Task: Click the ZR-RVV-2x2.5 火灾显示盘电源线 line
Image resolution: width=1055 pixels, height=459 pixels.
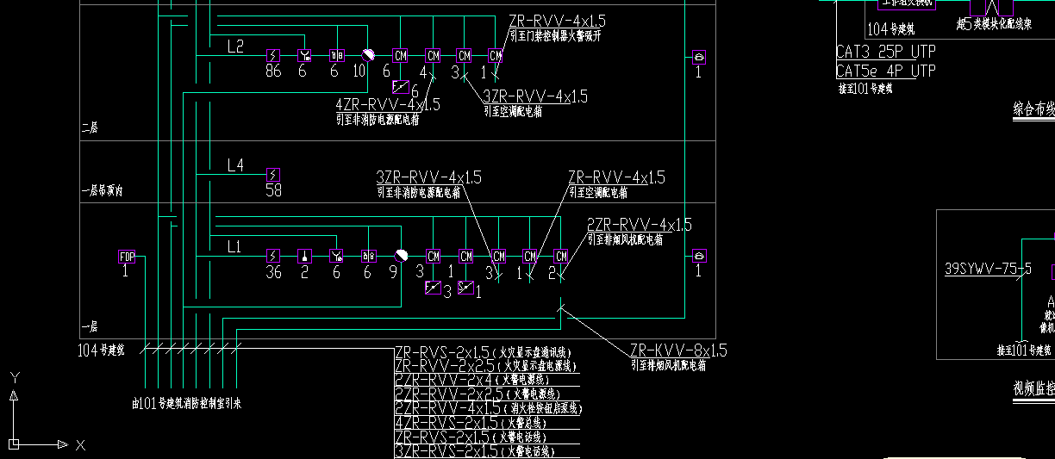Action: pos(486,366)
